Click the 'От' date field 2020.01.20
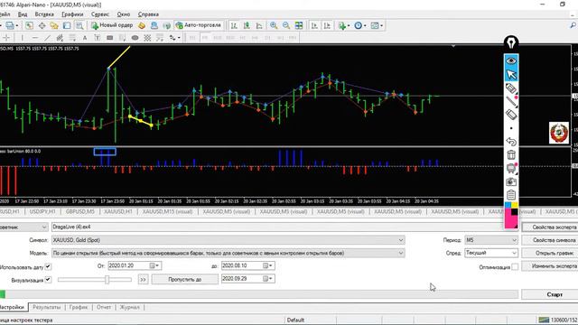The height and width of the screenshot is (325, 578). click(135, 265)
